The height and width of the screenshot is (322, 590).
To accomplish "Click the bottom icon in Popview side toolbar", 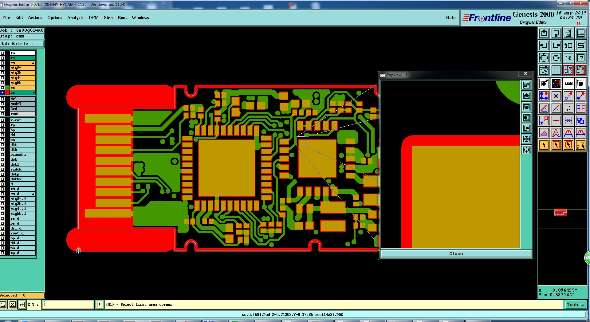I will pos(527,150).
